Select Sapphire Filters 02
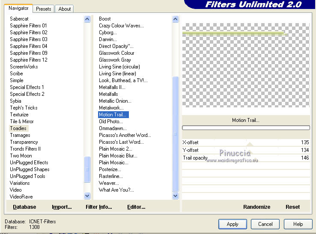 pos(29,33)
